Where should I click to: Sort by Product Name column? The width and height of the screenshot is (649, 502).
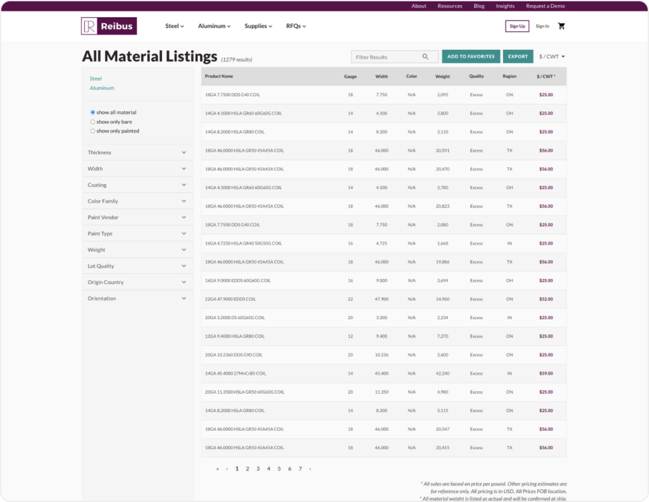click(219, 76)
